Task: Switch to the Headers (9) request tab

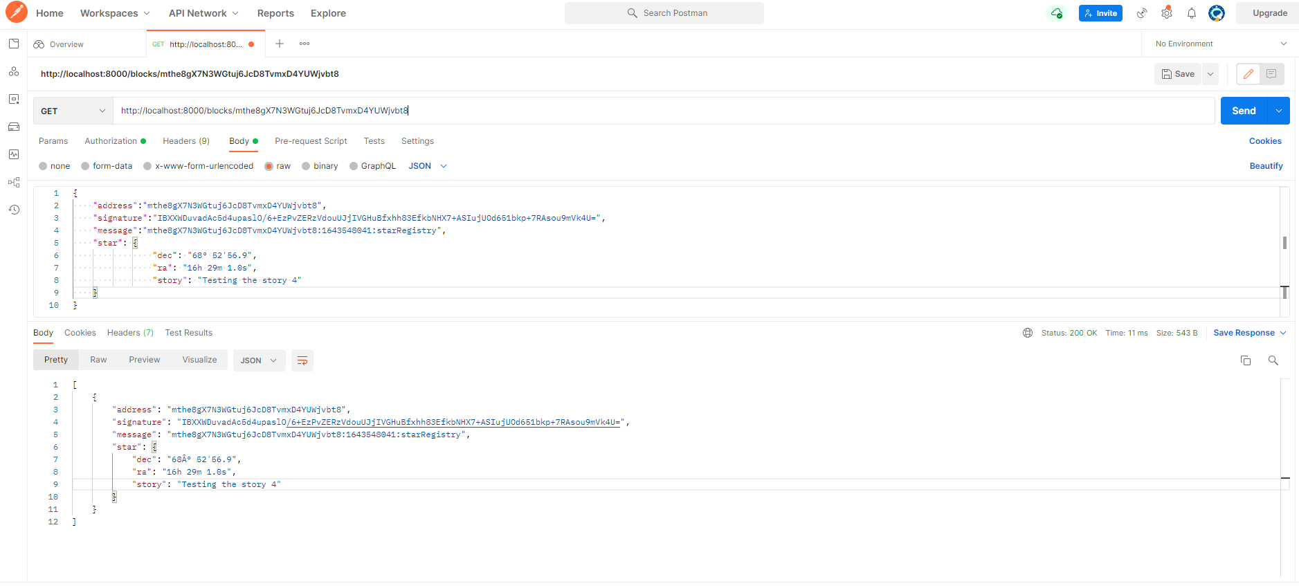Action: (186, 141)
